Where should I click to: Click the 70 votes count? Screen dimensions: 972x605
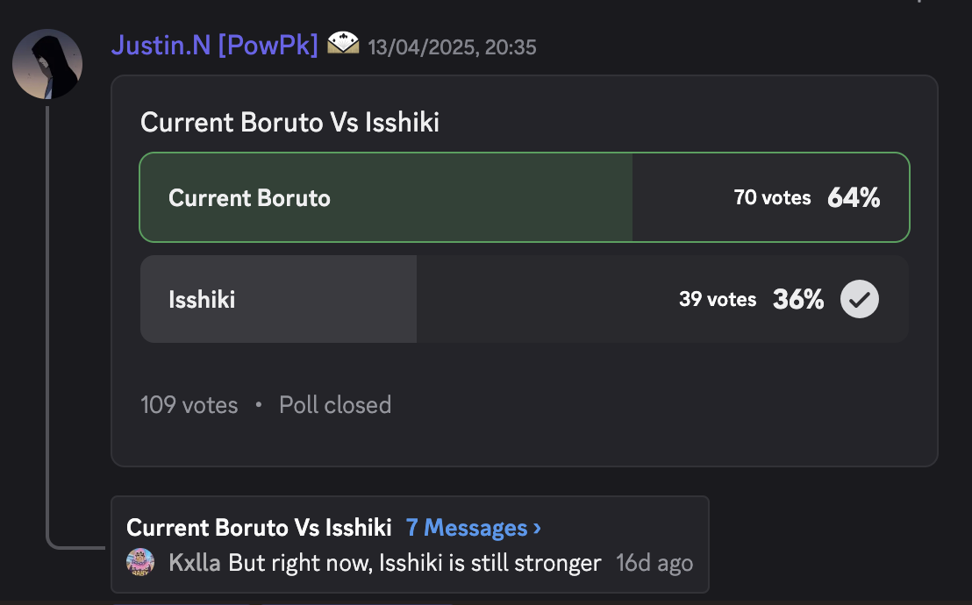click(772, 198)
